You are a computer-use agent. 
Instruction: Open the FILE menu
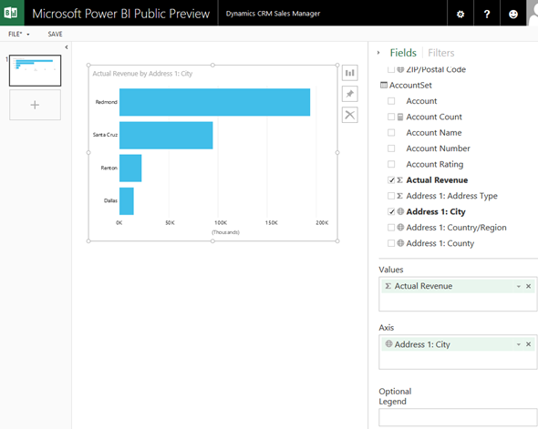point(19,34)
